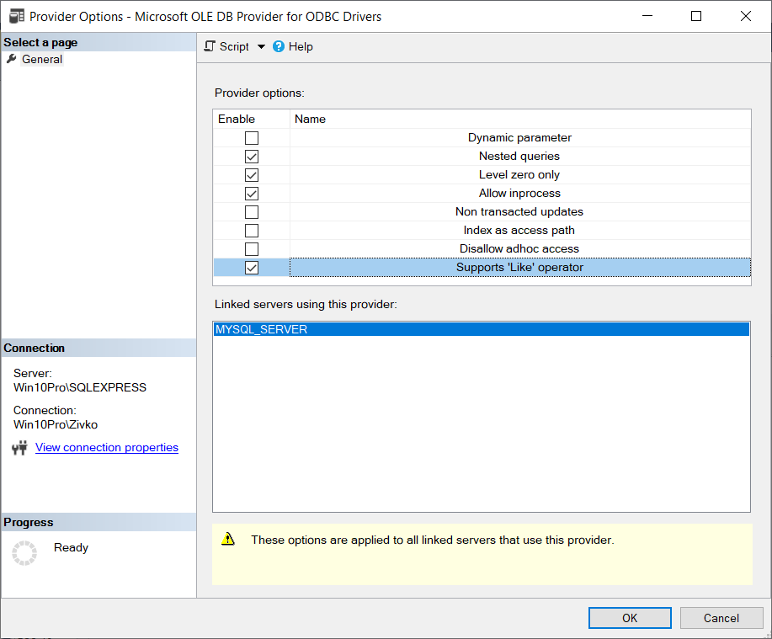Click the wrench icon beside General
The width and height of the screenshot is (772, 639).
[x=11, y=59]
